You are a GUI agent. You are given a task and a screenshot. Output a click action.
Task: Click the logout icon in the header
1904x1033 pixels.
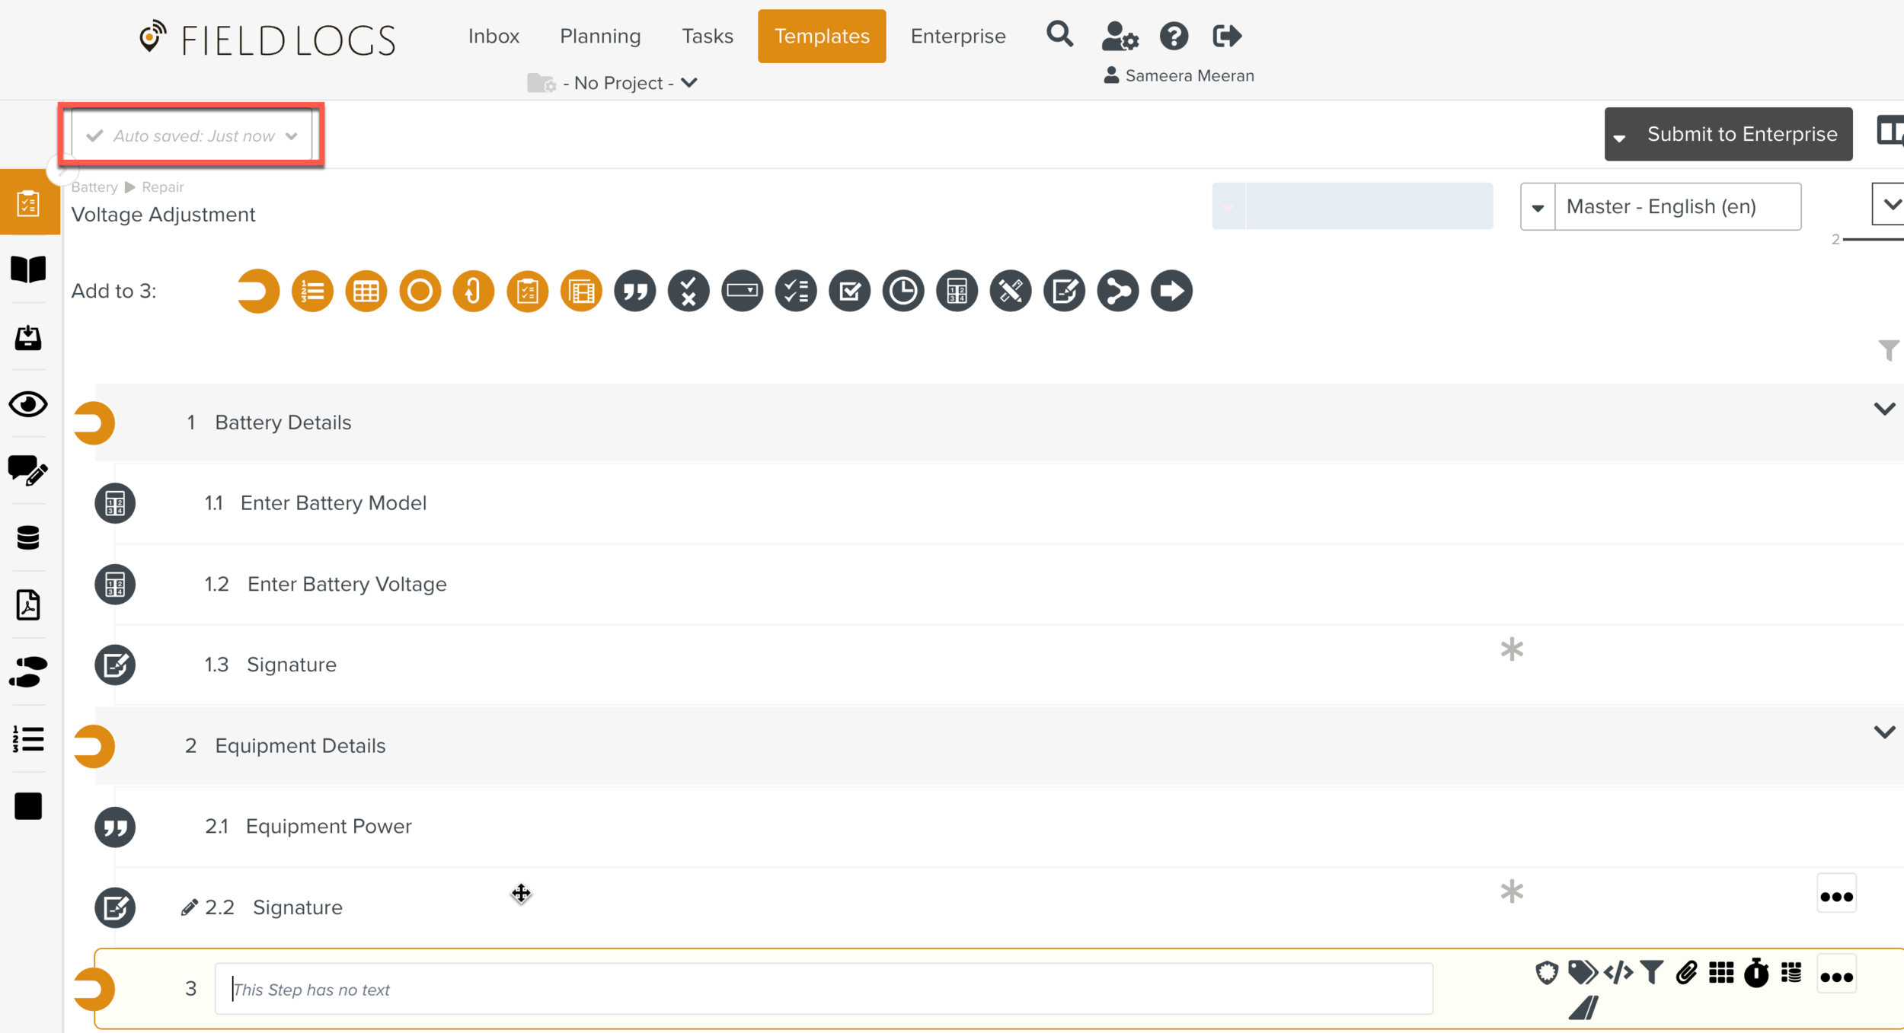coord(1227,36)
